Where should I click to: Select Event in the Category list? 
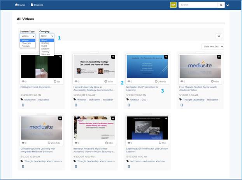pos(47,46)
